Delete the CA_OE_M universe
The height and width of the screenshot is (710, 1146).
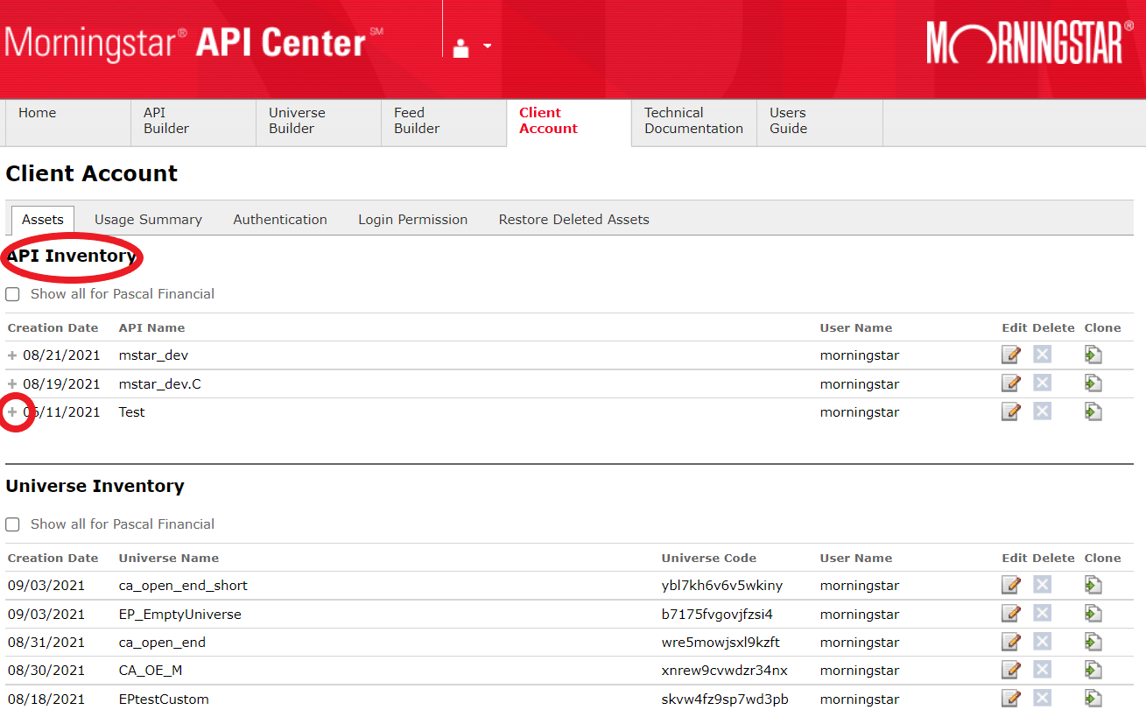pyautogui.click(x=1042, y=670)
